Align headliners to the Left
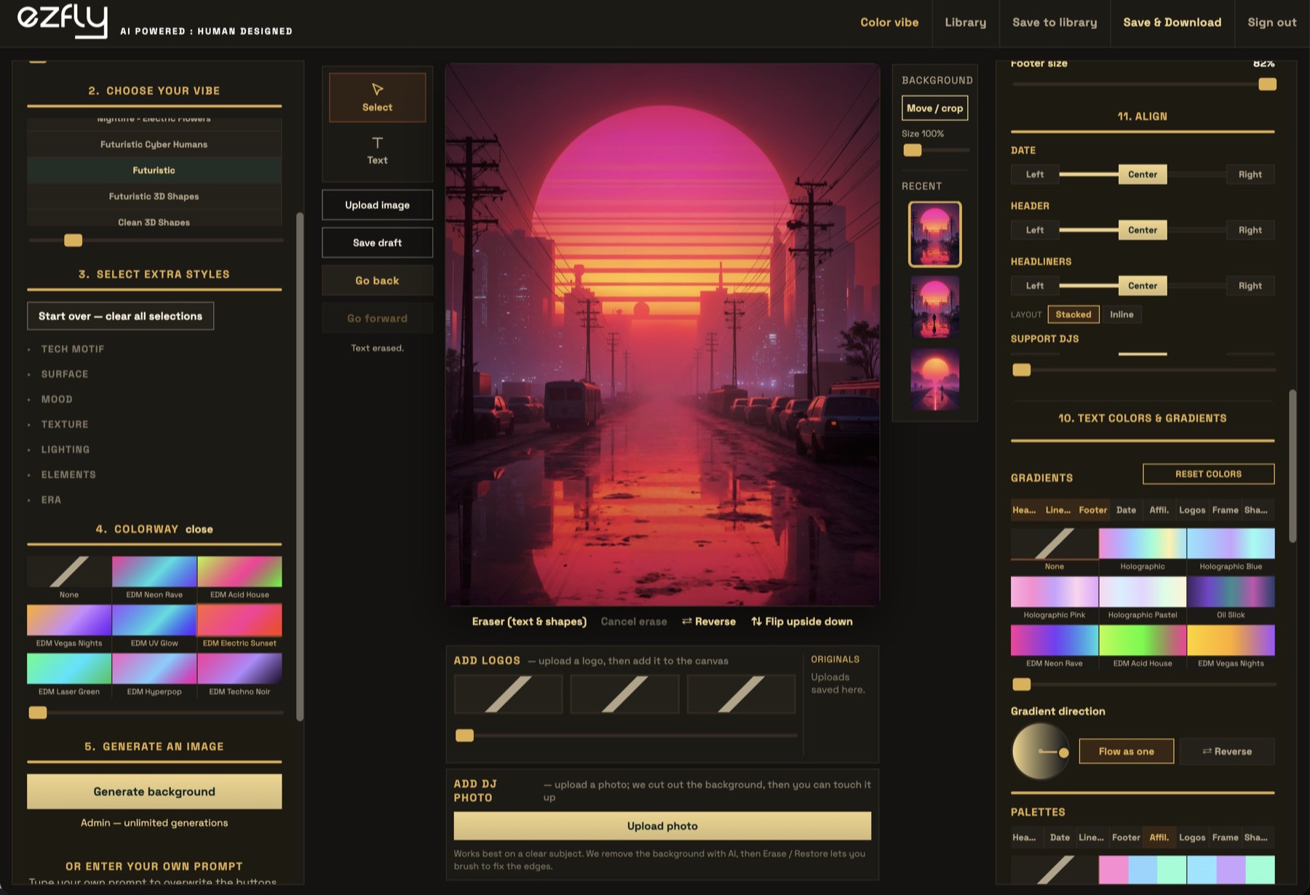 (1035, 286)
